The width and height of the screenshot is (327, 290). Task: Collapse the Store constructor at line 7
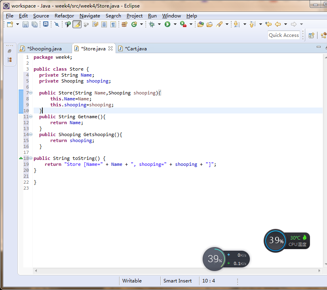(30, 92)
